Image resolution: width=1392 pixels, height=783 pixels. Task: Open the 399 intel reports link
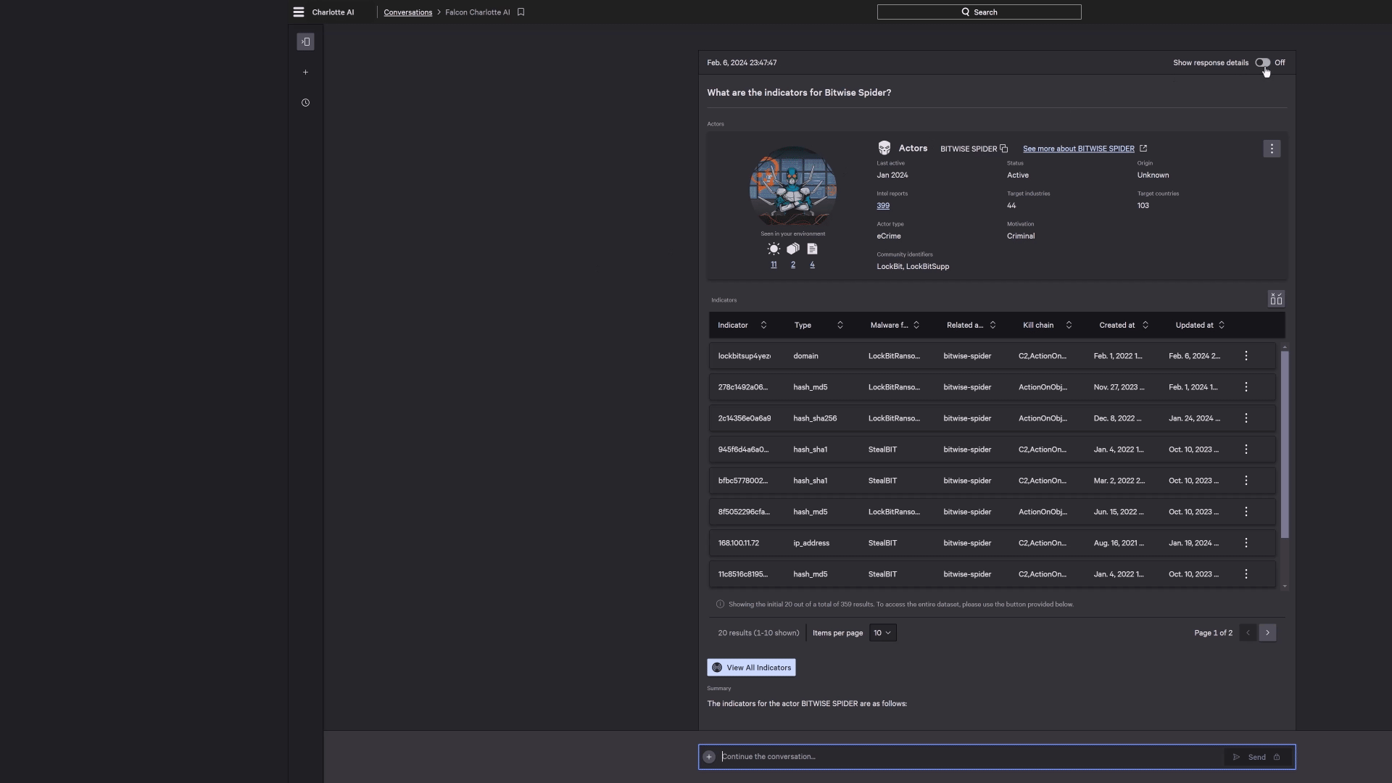coord(883,206)
